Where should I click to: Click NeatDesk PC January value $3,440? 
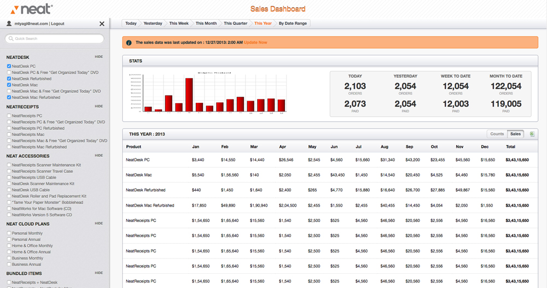pos(198,160)
